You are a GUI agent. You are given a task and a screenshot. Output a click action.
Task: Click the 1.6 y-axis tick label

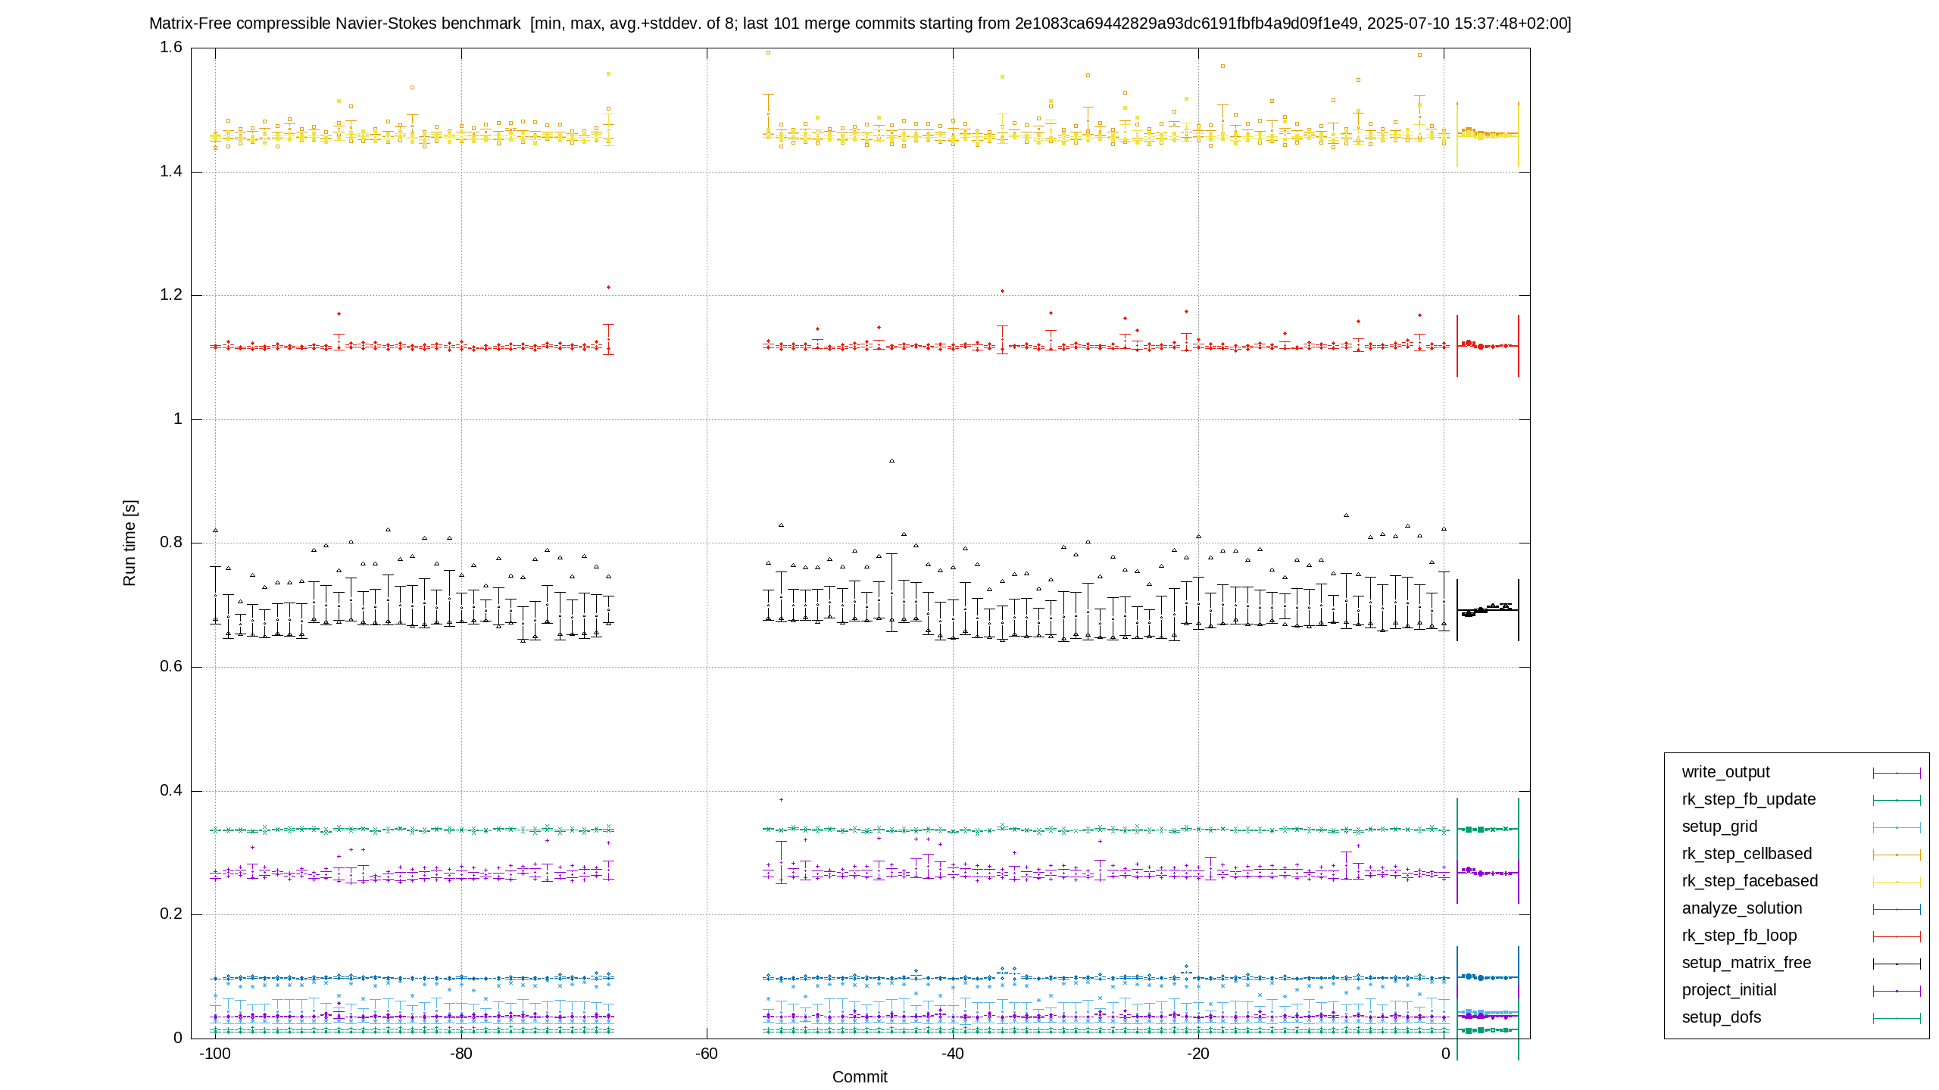click(171, 48)
